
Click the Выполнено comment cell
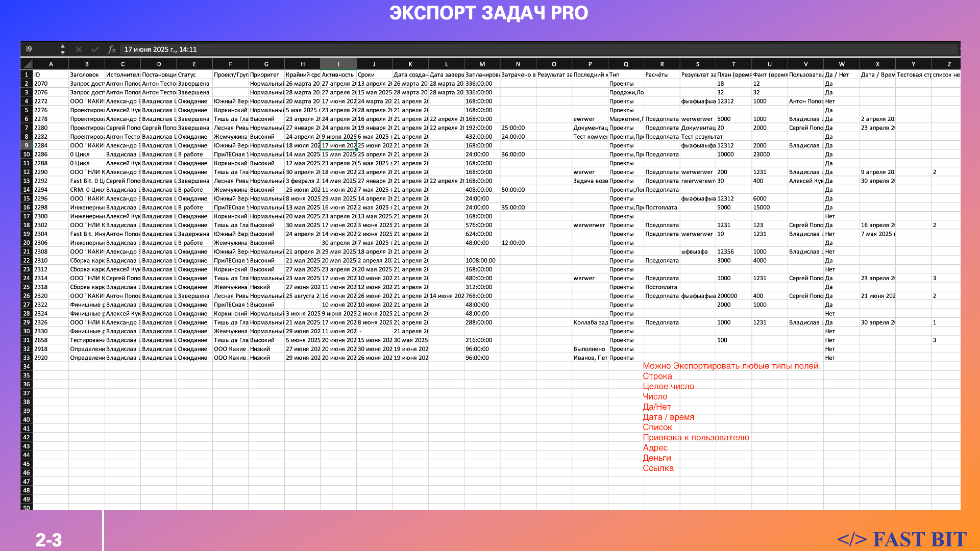(x=590, y=349)
